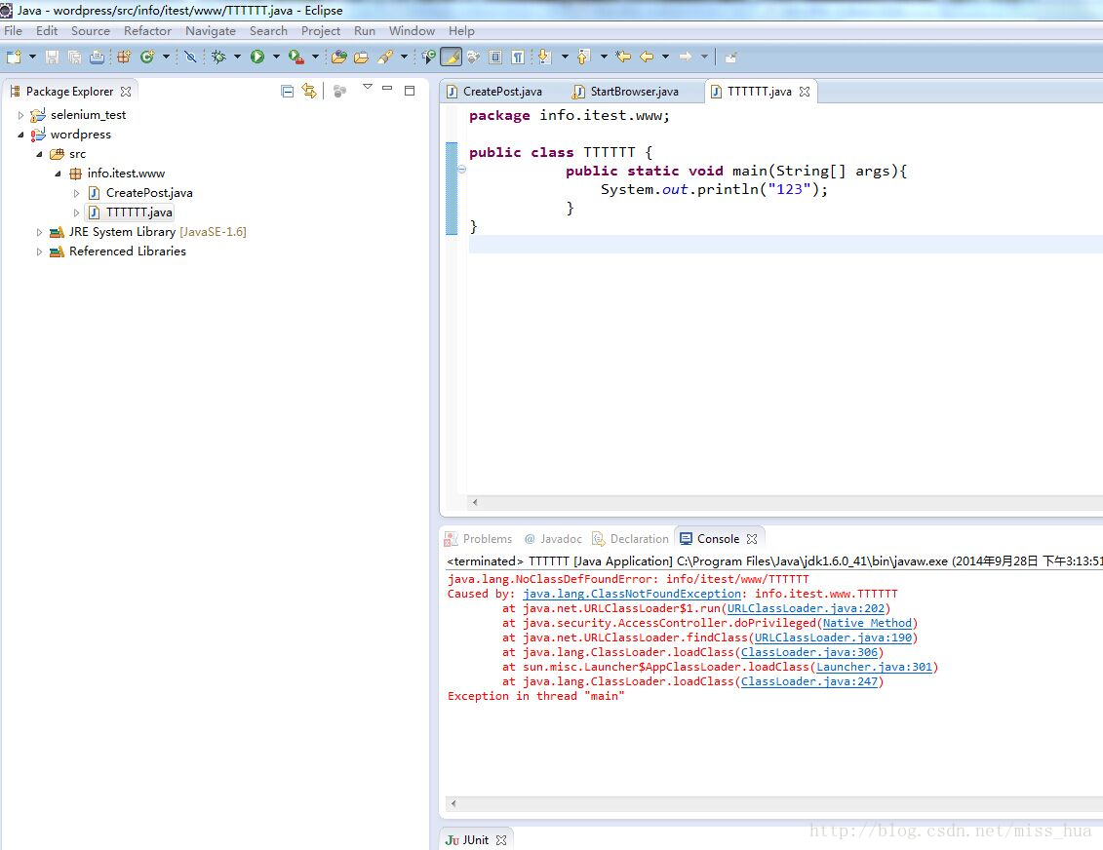Image resolution: width=1103 pixels, height=850 pixels.
Task: Close the TTTTTT.java editor tab
Action: [805, 92]
